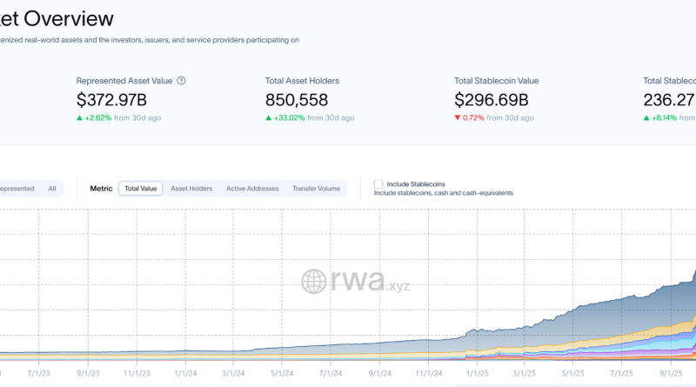Click the Total Stablecoin Value label

click(x=496, y=81)
